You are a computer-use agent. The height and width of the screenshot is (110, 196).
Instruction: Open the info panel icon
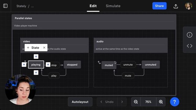(190, 35)
